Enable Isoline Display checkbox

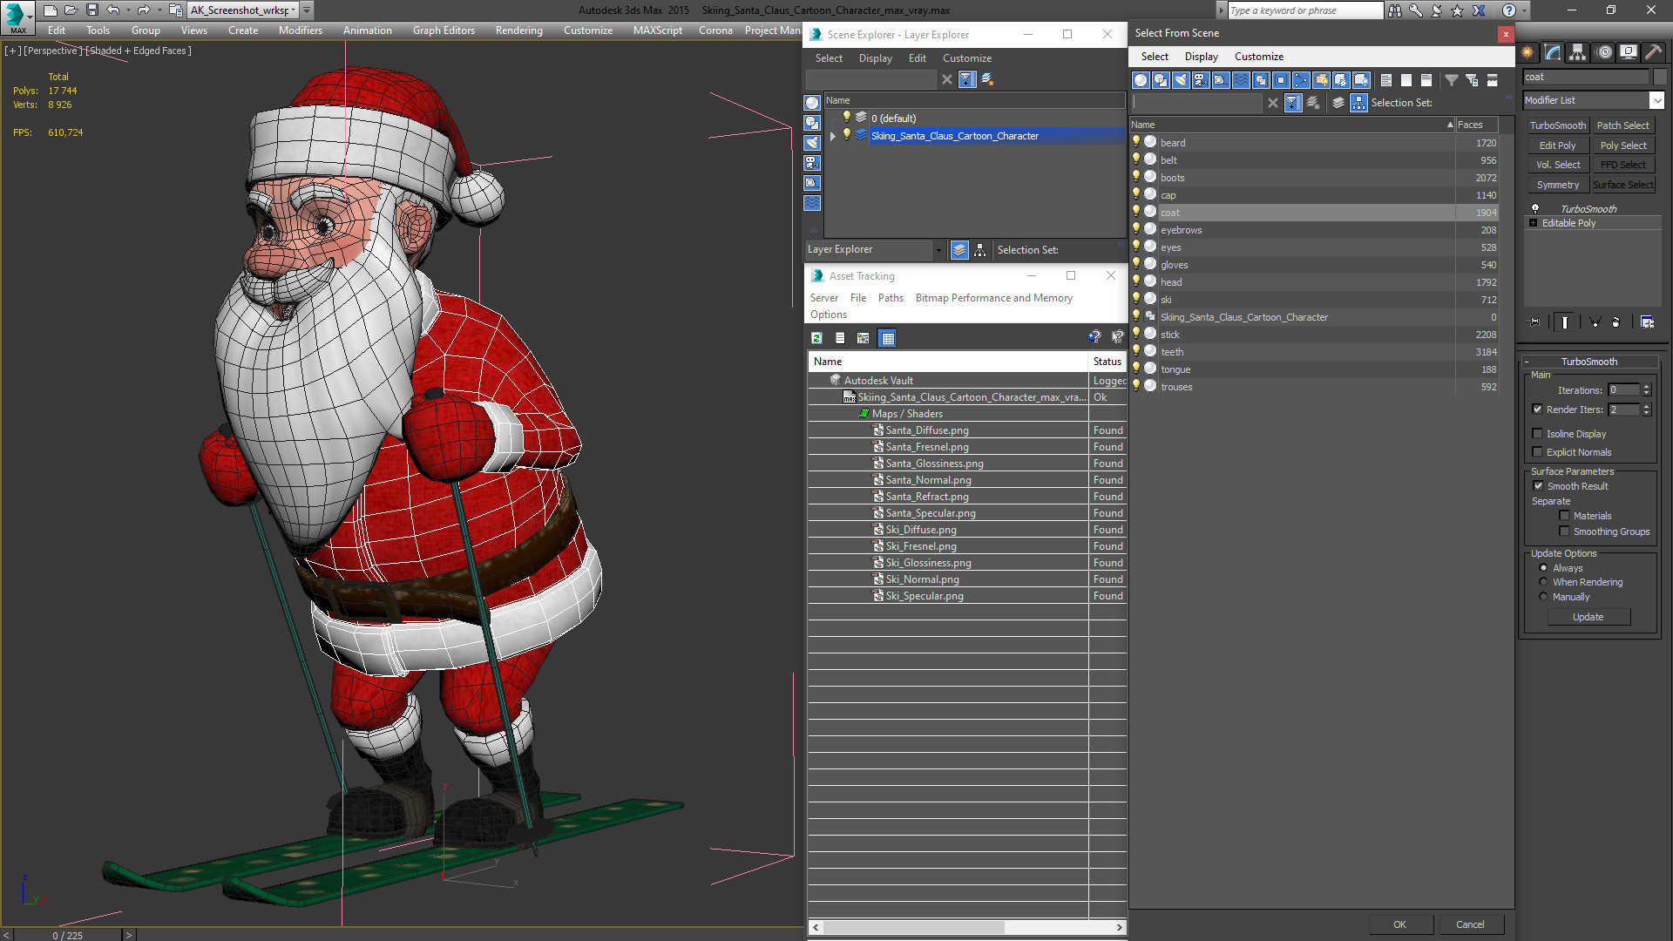(1537, 434)
